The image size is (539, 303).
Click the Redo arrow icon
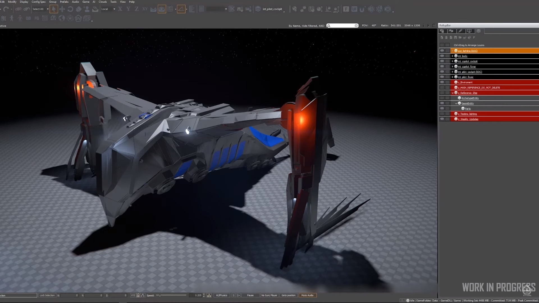(x=6, y=9)
